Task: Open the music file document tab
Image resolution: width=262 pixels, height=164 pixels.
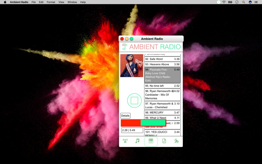Action: coord(164,141)
